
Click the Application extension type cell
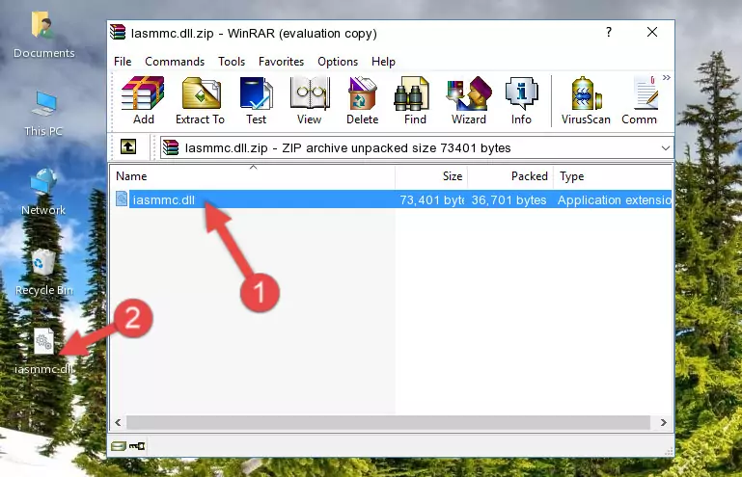coord(615,200)
